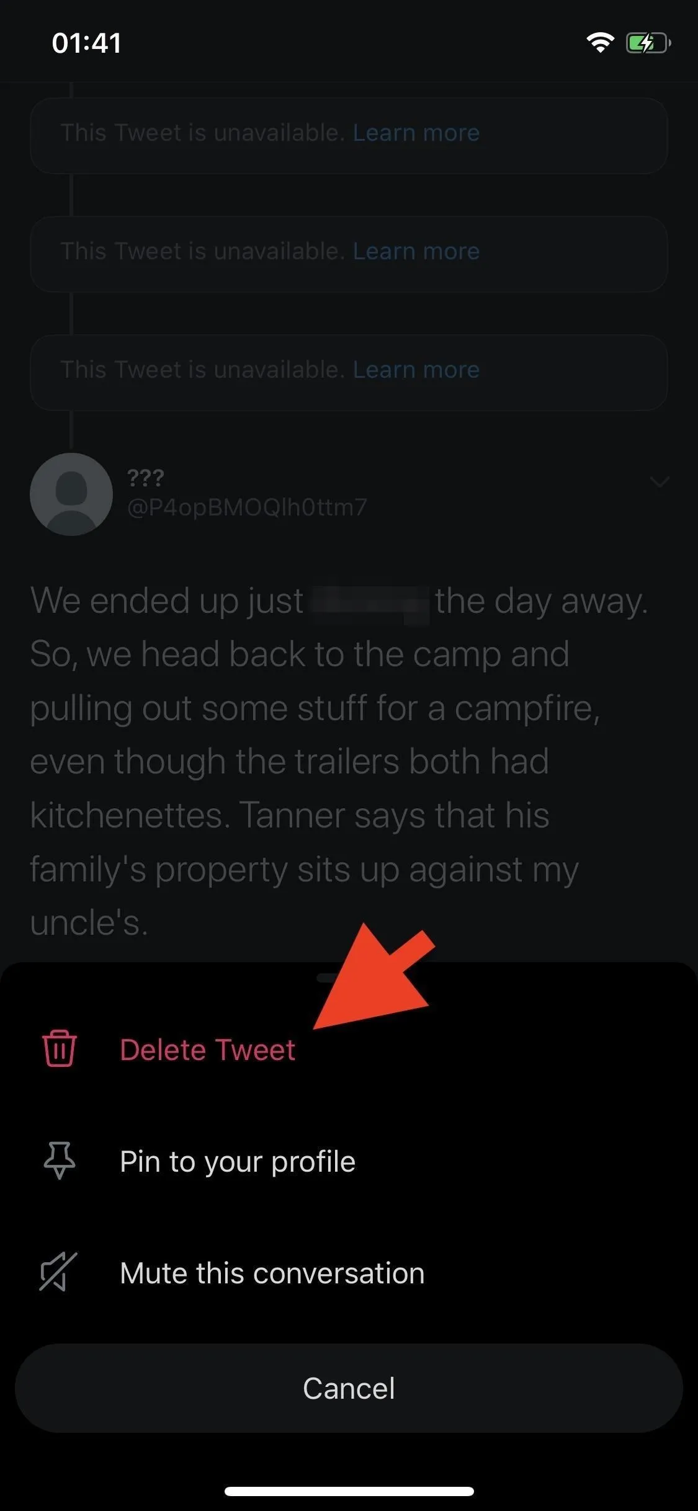Viewport: 698px width, 1511px height.
Task: Select Delete Tweet from the menu
Action: pyautogui.click(x=207, y=1050)
